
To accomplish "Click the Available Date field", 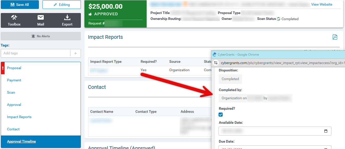I will (x=275, y=131).
